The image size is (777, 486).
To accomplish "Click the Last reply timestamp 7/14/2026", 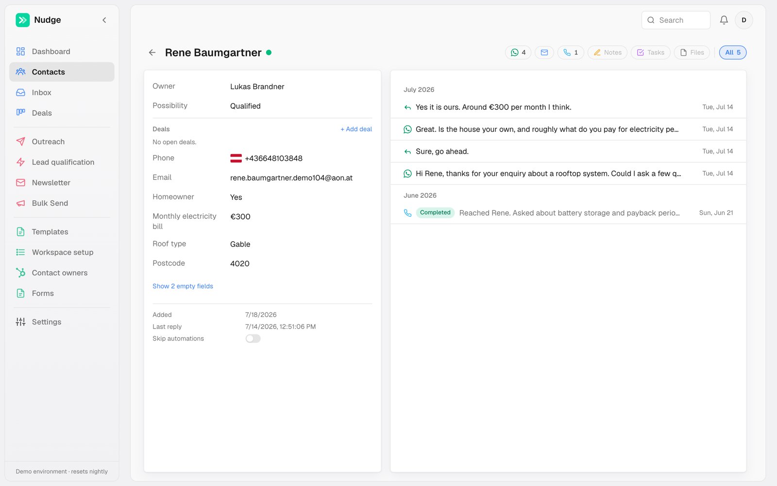I will [280, 327].
